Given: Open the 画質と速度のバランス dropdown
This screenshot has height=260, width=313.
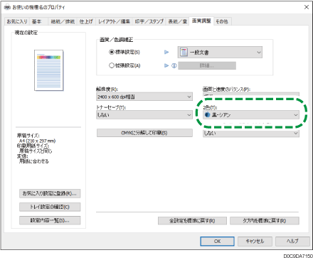Looking at the screenshot, I should click(x=251, y=94).
